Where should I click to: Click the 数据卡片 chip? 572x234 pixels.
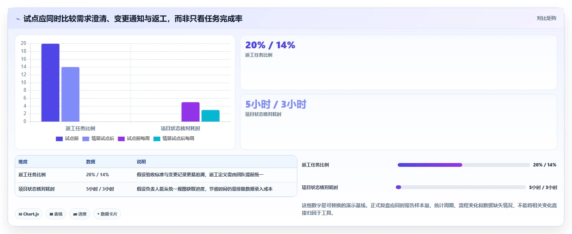(x=107, y=214)
